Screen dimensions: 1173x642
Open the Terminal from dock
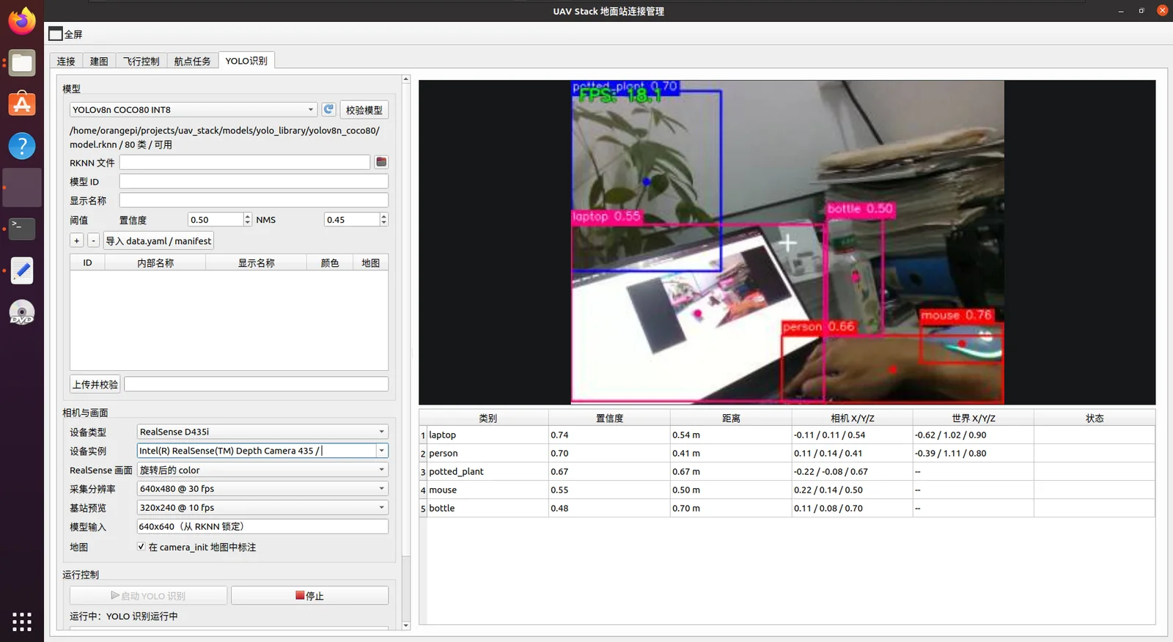click(22, 229)
